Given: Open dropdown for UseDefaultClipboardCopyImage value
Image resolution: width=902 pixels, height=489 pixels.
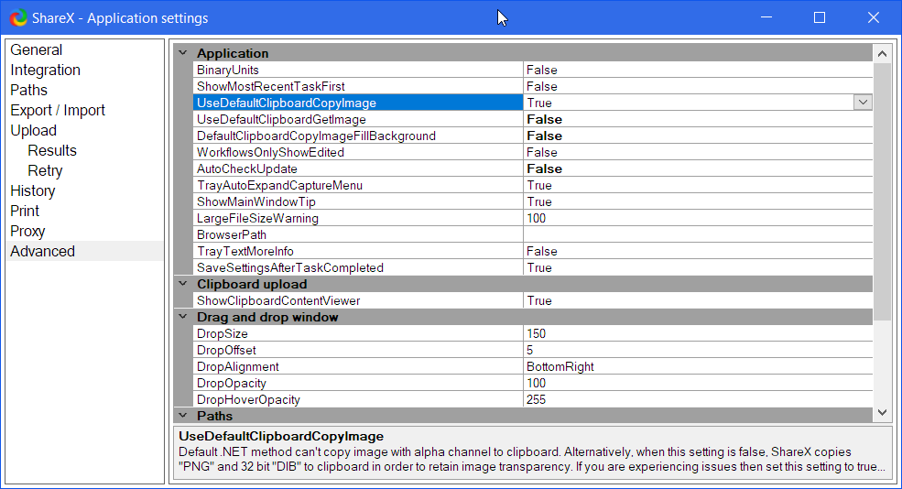Looking at the screenshot, I should [863, 103].
